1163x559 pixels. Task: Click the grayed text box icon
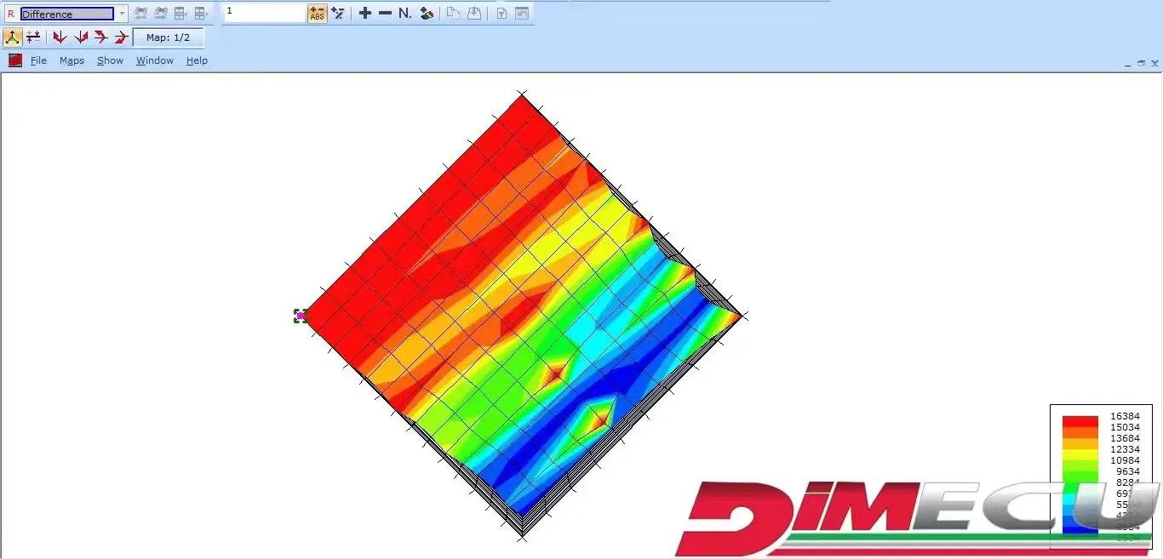tap(501, 14)
